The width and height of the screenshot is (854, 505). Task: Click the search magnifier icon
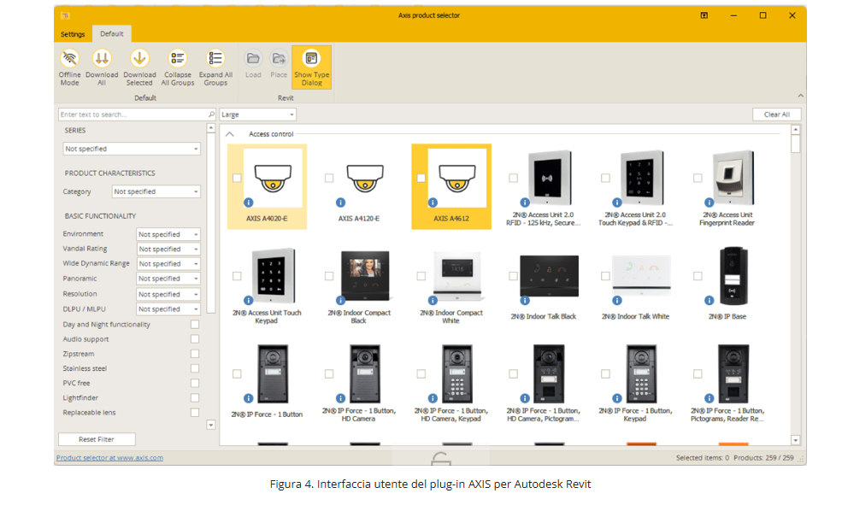(x=212, y=115)
